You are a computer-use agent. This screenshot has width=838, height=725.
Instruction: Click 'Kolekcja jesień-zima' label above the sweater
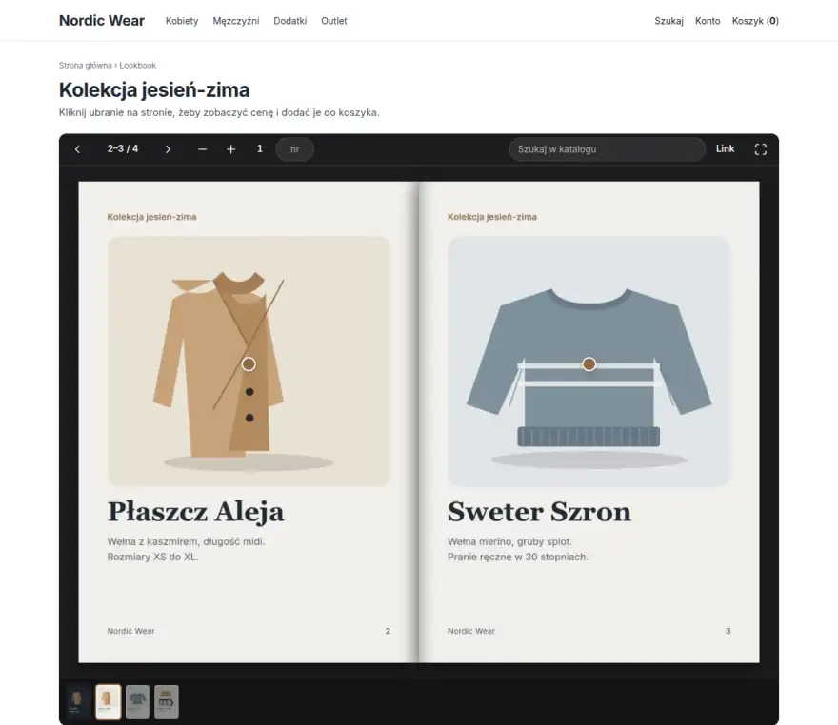pyautogui.click(x=492, y=217)
